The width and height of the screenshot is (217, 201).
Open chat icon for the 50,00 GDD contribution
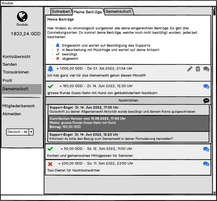[206, 149]
